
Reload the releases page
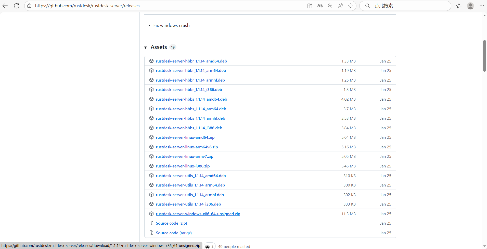click(17, 6)
